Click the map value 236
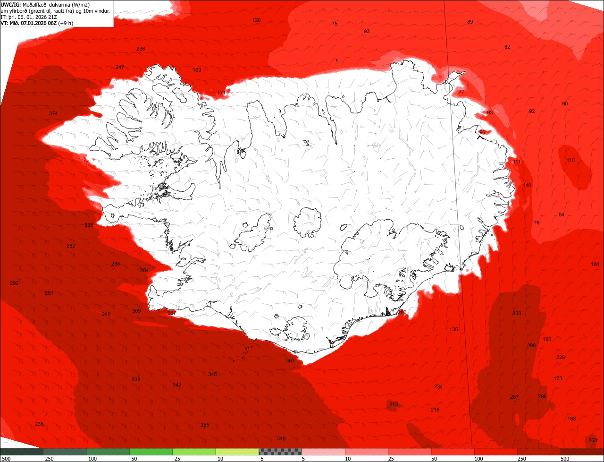 click(141, 49)
